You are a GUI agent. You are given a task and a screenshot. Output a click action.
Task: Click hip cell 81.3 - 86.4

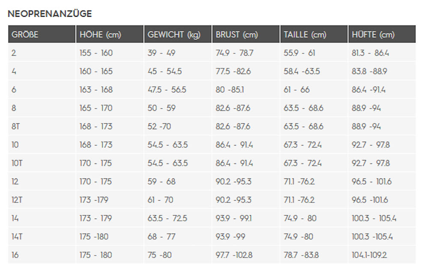pyautogui.click(x=370, y=53)
